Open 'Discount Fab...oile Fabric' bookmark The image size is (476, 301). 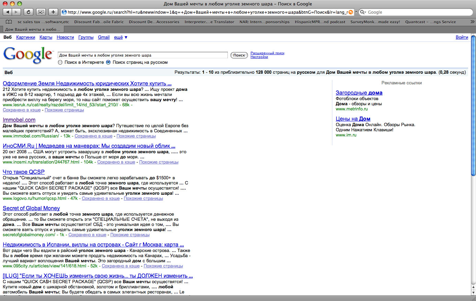pyautogui.click(x=99, y=22)
